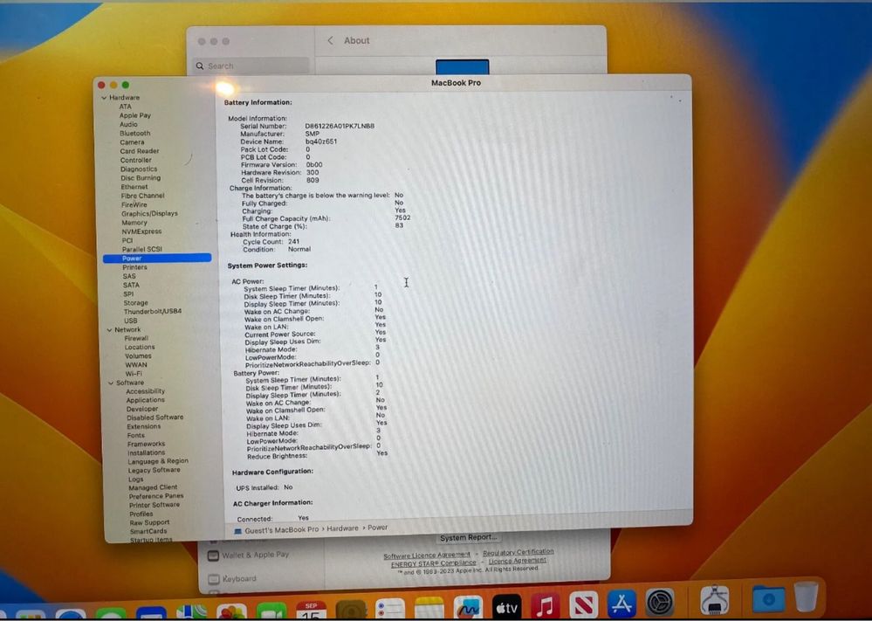The image size is (872, 621).
Task: Click Hardware in the bottom path bar
Action: pos(342,528)
